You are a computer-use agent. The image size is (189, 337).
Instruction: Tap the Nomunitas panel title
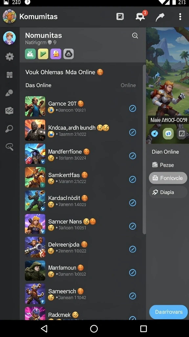44,36
